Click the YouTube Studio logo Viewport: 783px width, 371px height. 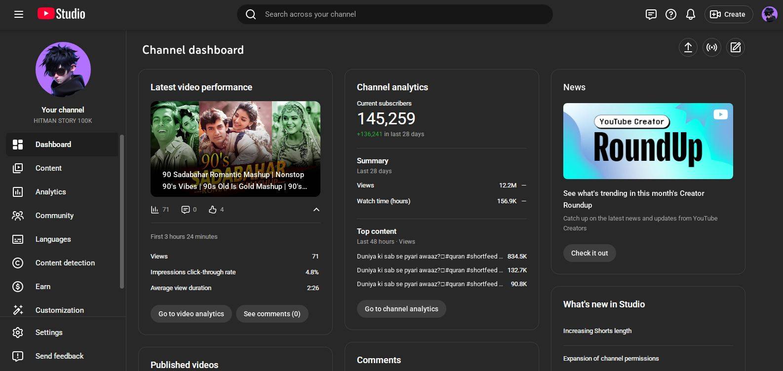click(x=62, y=14)
